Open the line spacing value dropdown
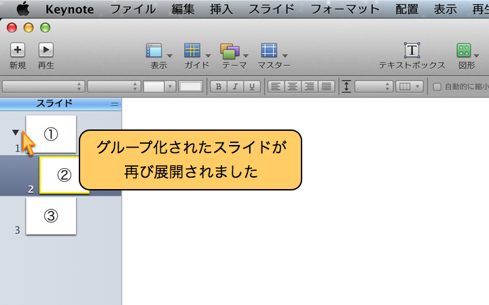 point(374,87)
